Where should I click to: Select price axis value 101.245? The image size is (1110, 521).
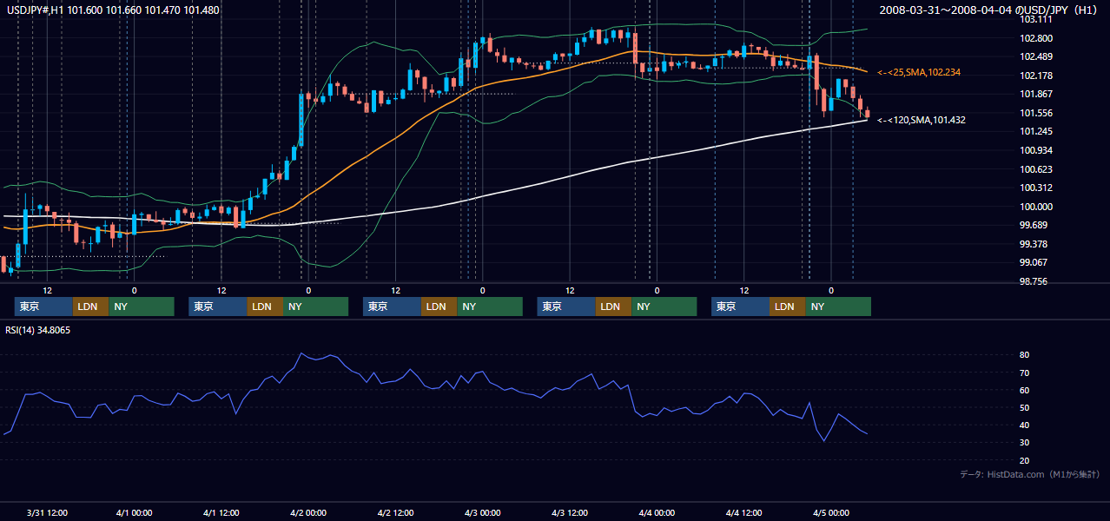coord(1036,132)
